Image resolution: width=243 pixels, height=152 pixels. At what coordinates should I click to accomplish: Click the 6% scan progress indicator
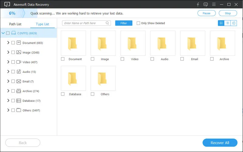(12, 13)
